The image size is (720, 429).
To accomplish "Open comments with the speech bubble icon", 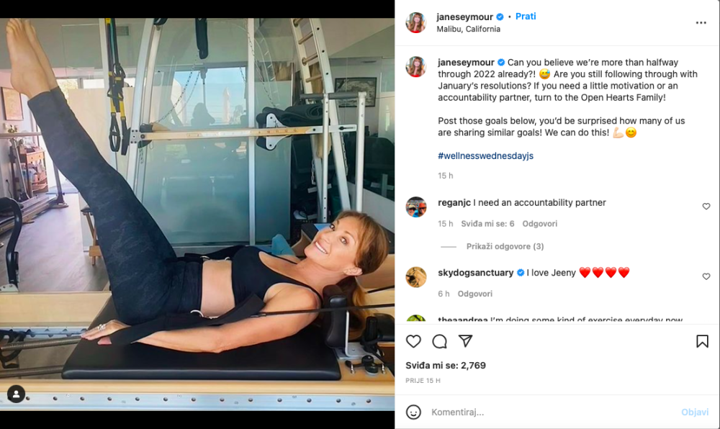I will pyautogui.click(x=439, y=341).
